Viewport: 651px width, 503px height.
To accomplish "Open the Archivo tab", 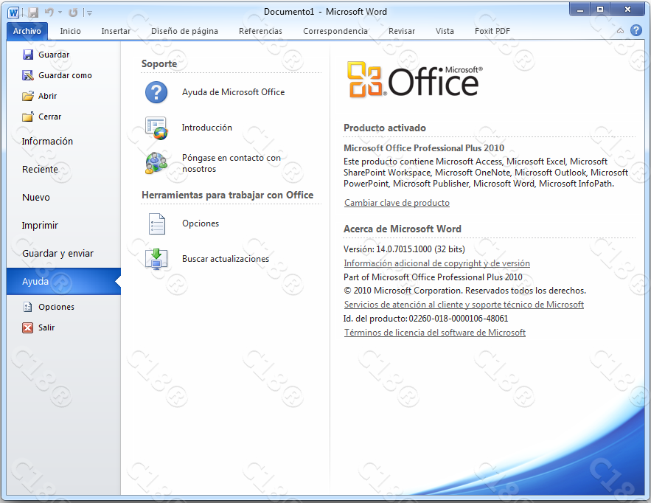I will coord(27,31).
